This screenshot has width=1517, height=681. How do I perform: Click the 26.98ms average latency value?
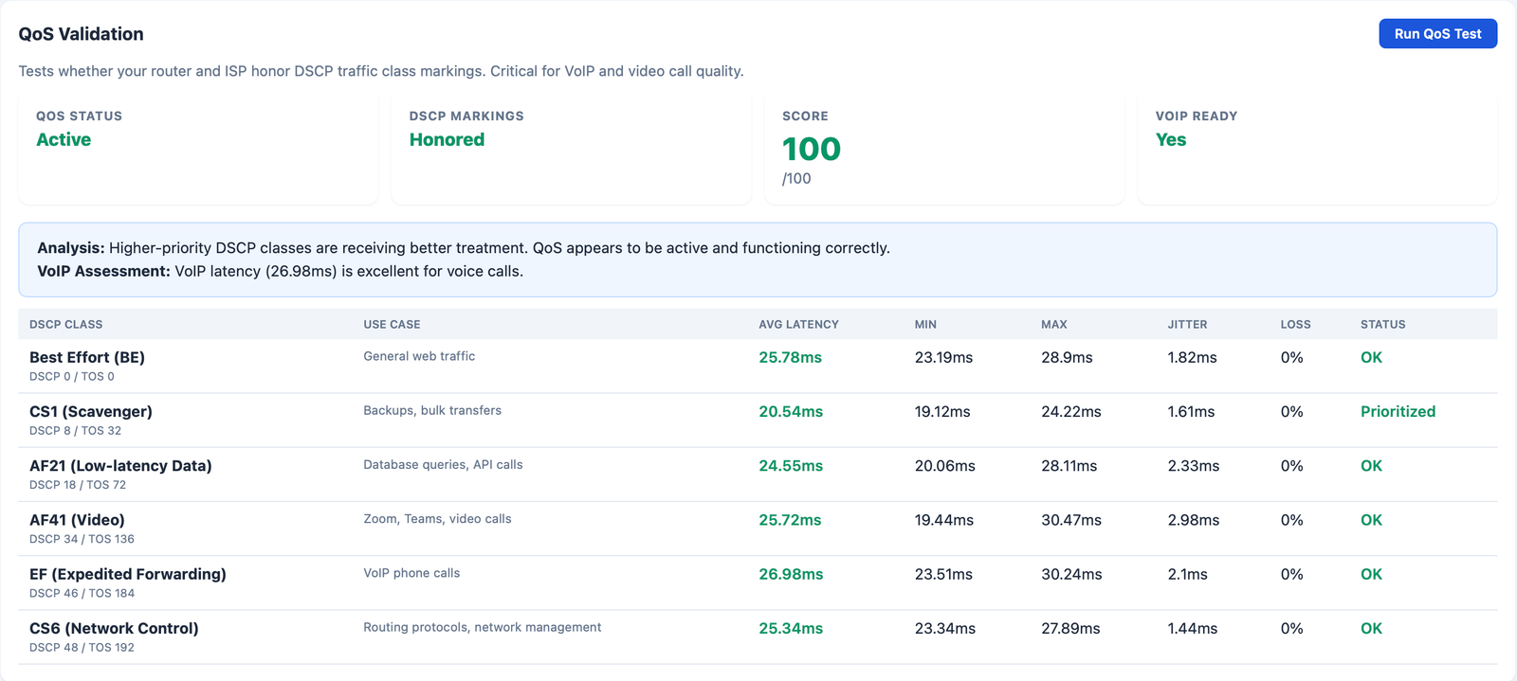coord(791,574)
